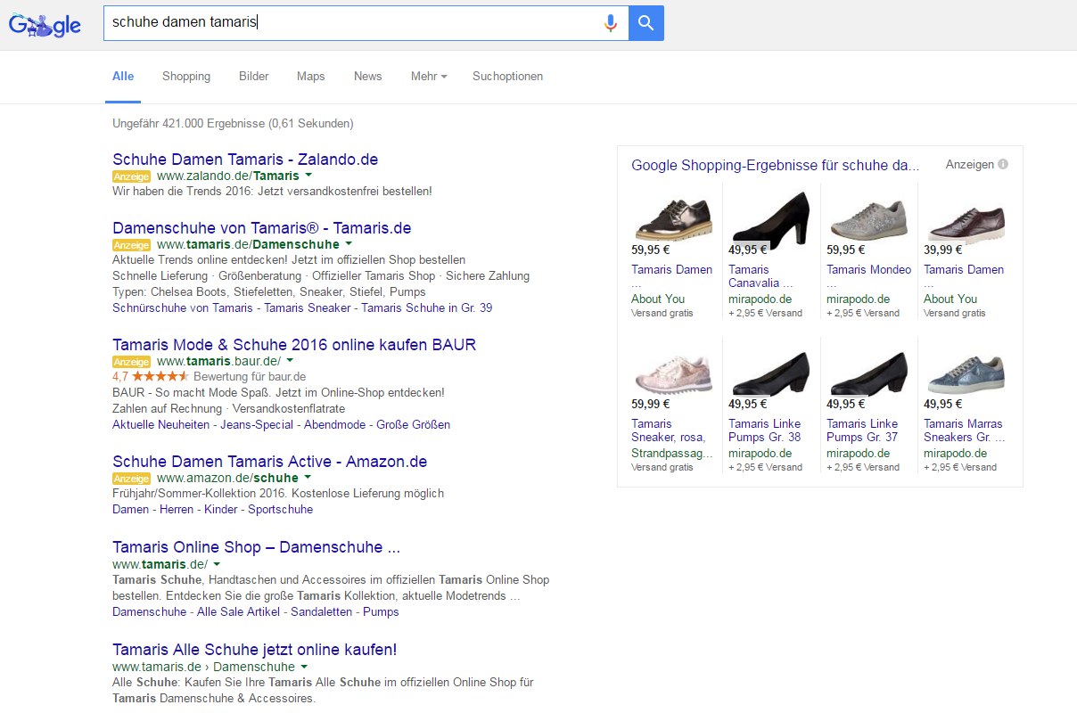Open 'Tamaris Canavalia' product title link

tap(760, 276)
